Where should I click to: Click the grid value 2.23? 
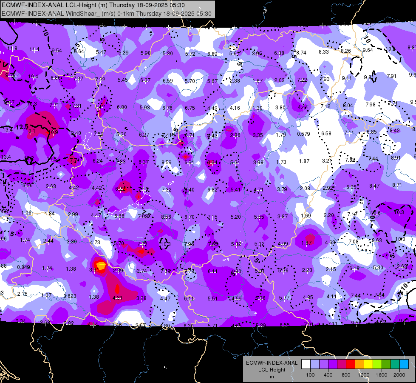(307, 270)
